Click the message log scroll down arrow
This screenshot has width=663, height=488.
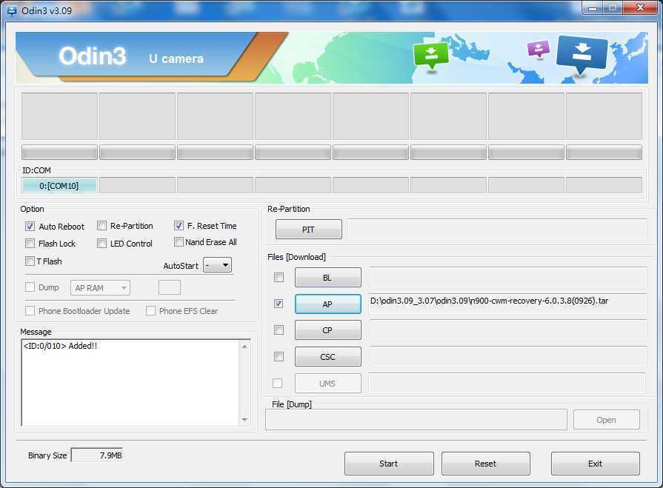coord(244,420)
